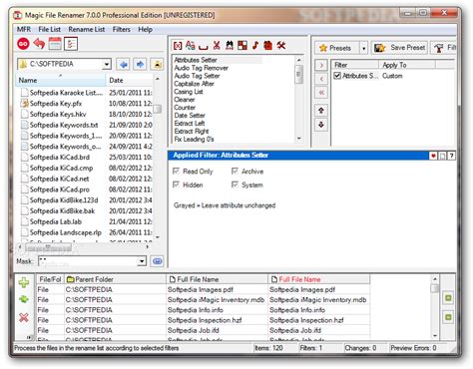Screen dimensions: 473x369
Task: Click the mask apply button
Action: (x=157, y=261)
